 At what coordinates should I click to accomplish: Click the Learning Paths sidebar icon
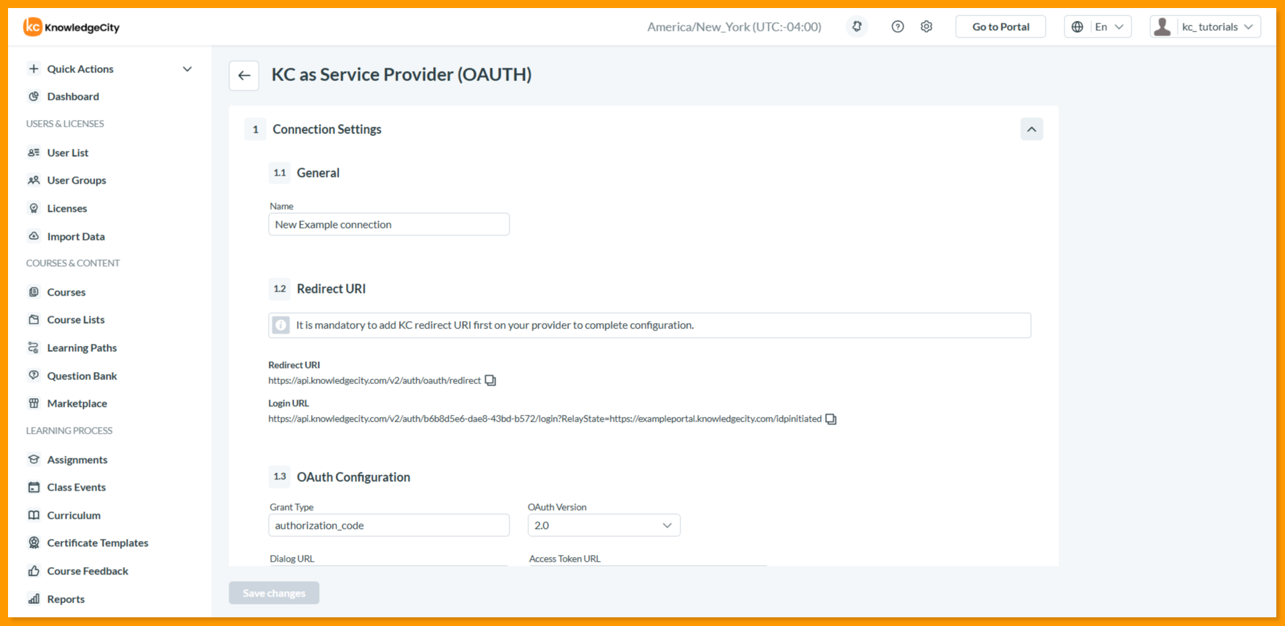[x=34, y=348]
